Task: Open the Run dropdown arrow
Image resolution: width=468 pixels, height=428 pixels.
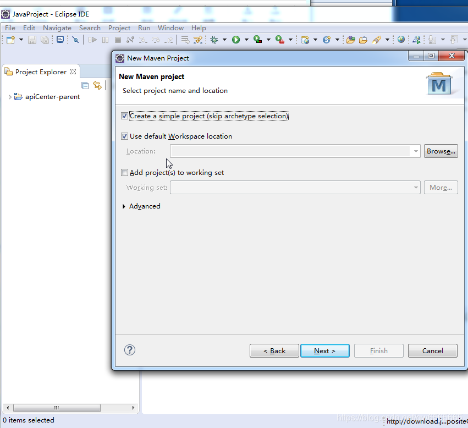Action: (x=246, y=40)
